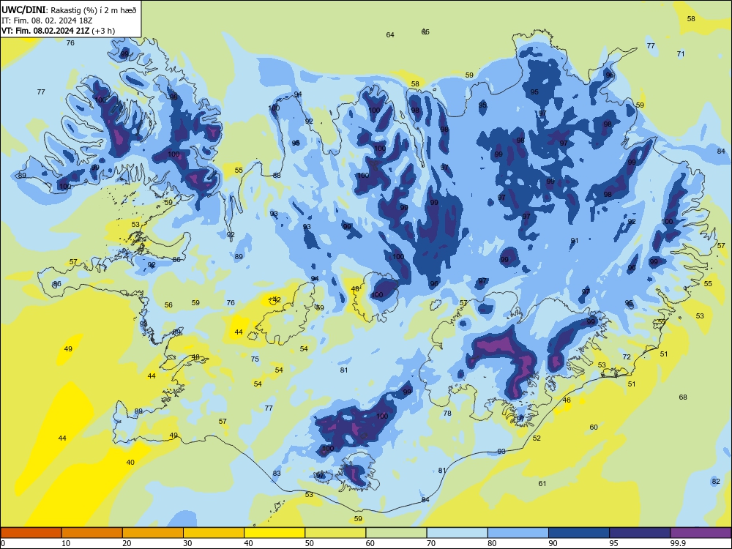This screenshot has width=732, height=549.
Task: Click the '68' humidity value over the sea
Action: 683,397
